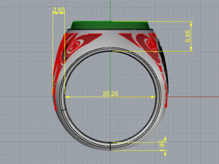Select the 6.65 height dimension label
Screen dimensions: 219x164
188,36
